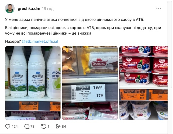Viewport: 173px width, 134px height.
Task: Open the grechka.dm username profile
Action: tap(29, 8)
